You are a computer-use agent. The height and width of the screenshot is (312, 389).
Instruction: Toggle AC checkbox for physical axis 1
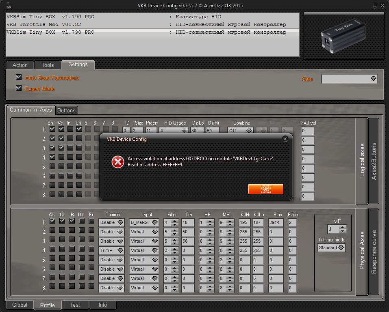tap(52, 221)
